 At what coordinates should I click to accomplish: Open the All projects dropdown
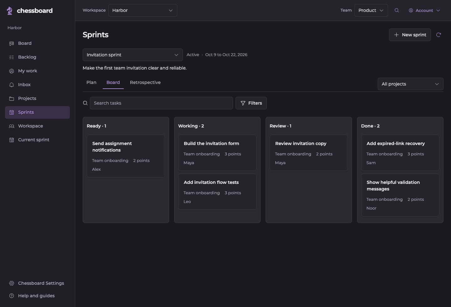click(411, 84)
